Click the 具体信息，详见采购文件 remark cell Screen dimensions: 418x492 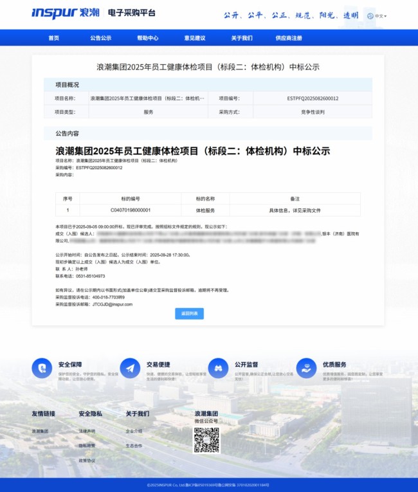point(295,210)
